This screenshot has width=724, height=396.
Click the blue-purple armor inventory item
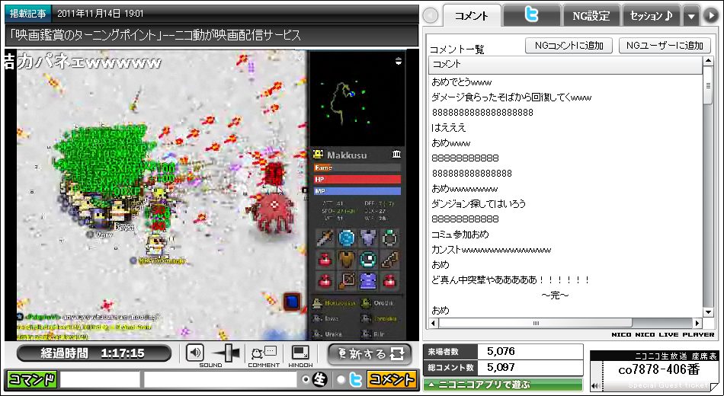[368, 280]
